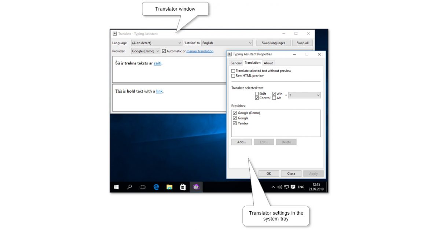Click the speaker icon in the system tray
The height and width of the screenshot is (230, 440).
[x=280, y=187]
